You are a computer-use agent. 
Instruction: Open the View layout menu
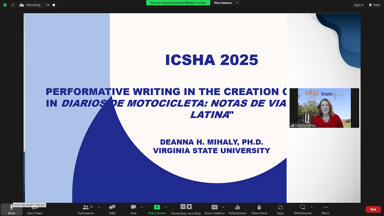point(374,5)
